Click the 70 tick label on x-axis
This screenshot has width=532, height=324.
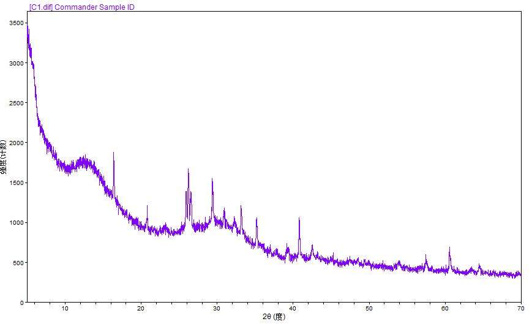point(520,308)
